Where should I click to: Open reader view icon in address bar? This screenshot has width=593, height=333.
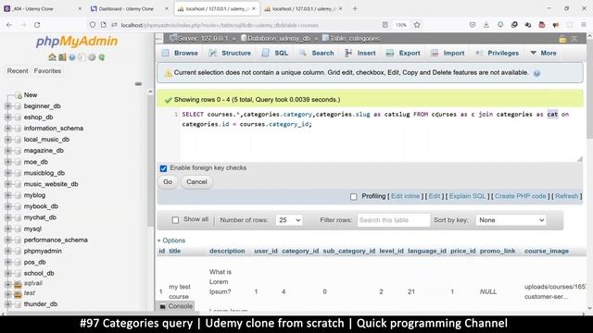tap(385, 25)
